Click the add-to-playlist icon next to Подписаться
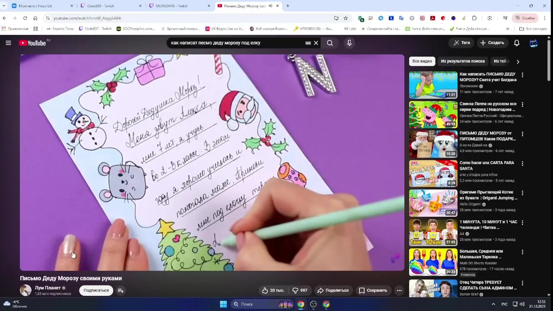 (x=121, y=290)
